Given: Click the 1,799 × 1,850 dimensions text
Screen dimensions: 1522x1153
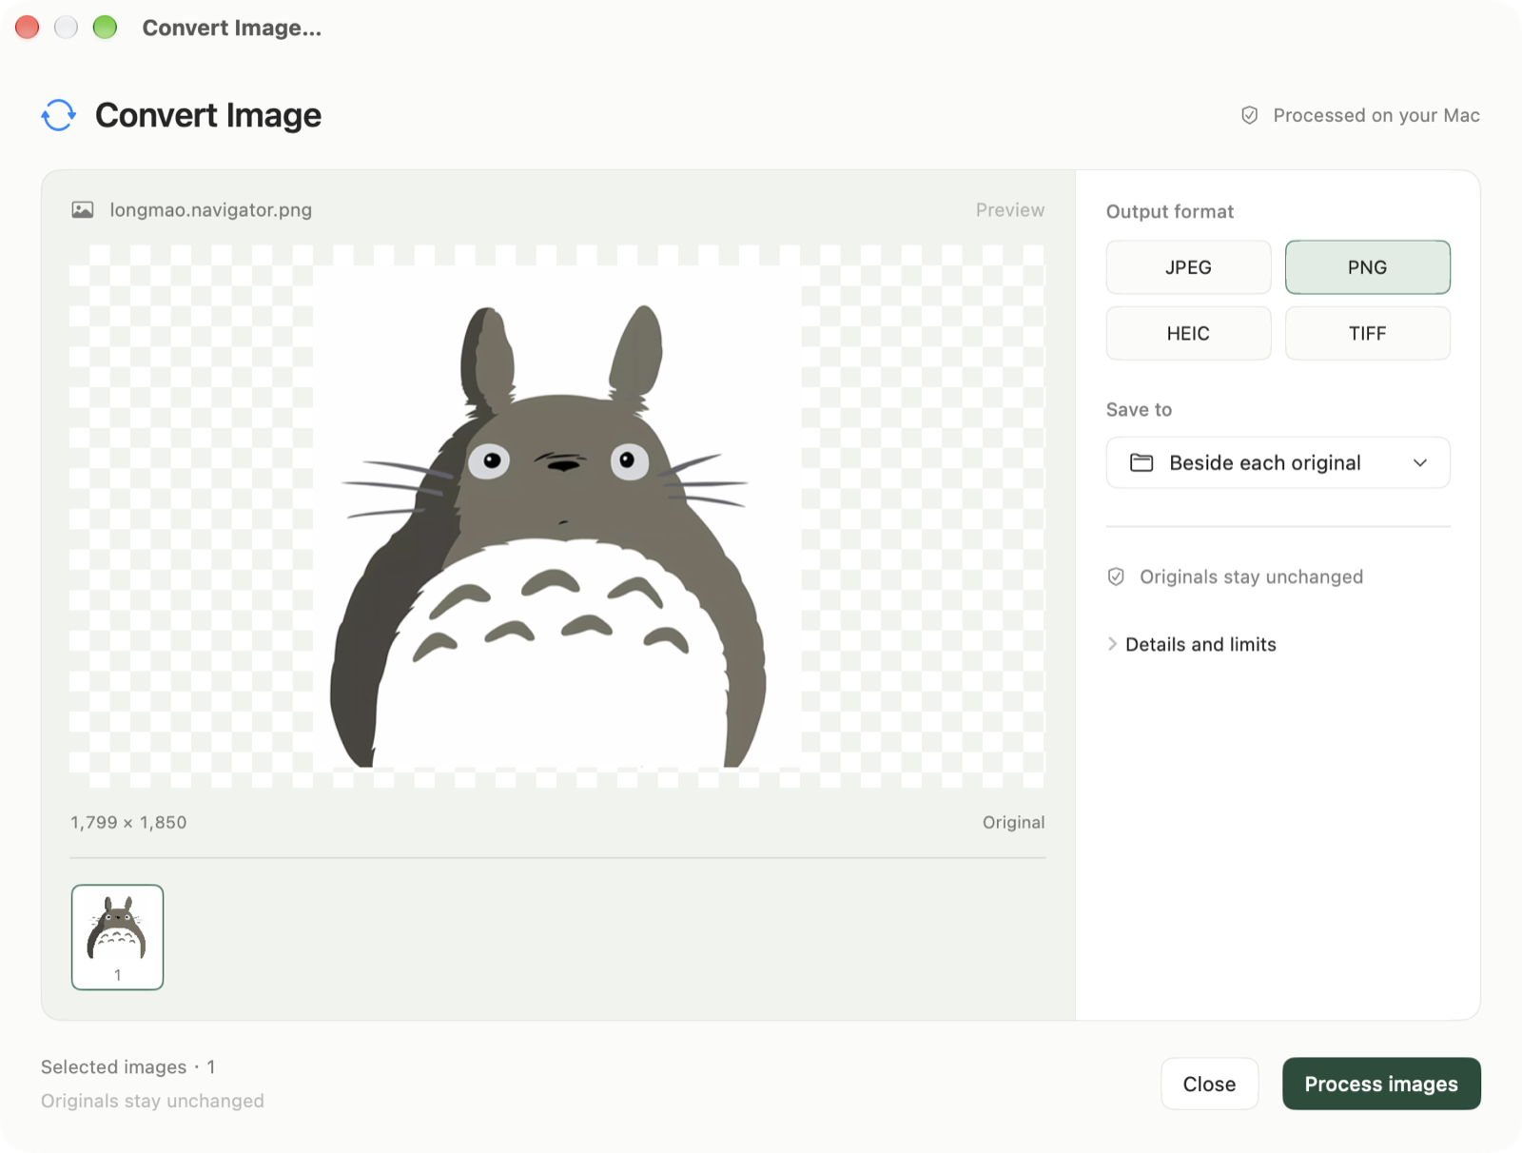Looking at the screenshot, I should [128, 822].
